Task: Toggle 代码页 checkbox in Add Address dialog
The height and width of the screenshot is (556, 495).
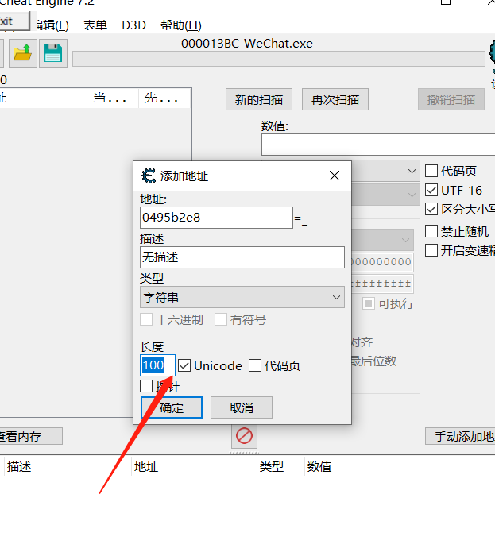Action: tap(255, 365)
